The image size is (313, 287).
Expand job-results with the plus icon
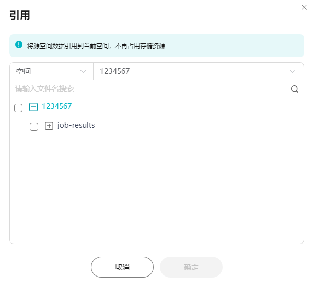[x=49, y=126]
